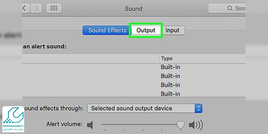Viewport: 268px width, 134px height.
Task: Click the Sound window title
Action: tap(133, 9)
